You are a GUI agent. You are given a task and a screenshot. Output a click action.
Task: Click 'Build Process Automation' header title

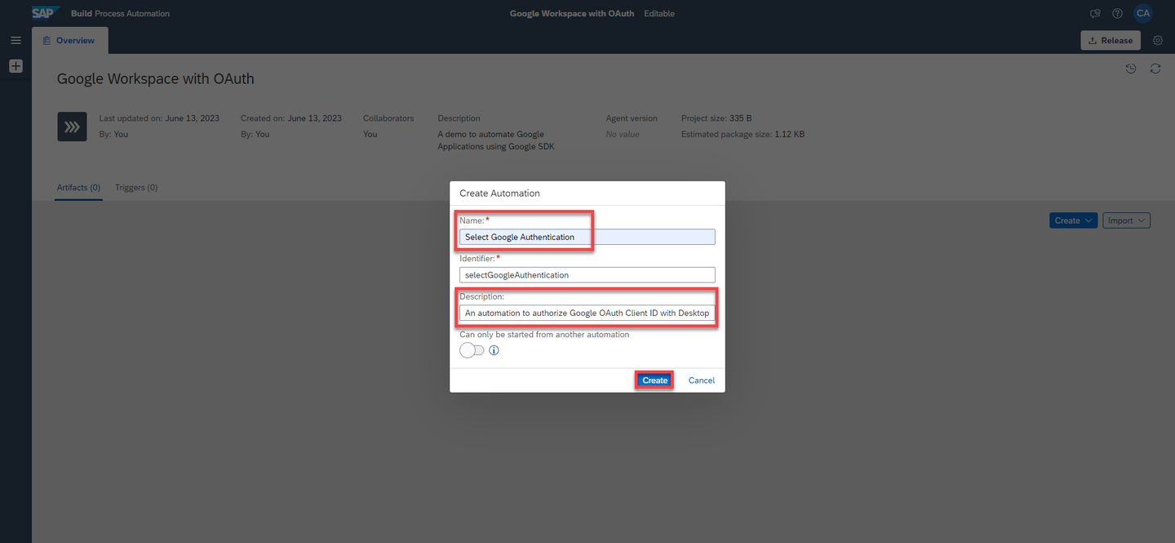121,14
